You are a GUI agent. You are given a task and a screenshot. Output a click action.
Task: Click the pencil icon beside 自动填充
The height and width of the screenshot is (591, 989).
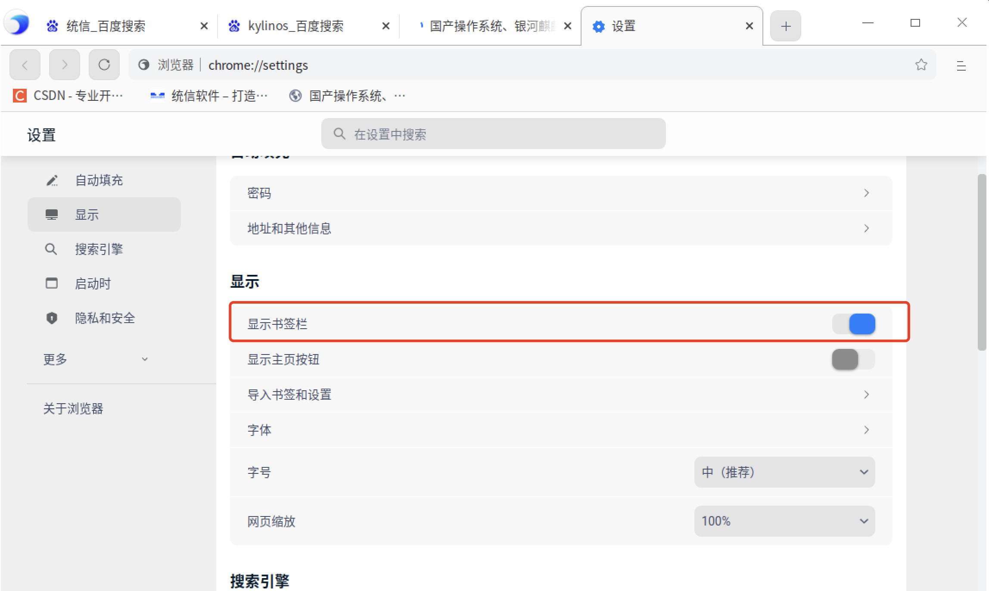click(52, 180)
